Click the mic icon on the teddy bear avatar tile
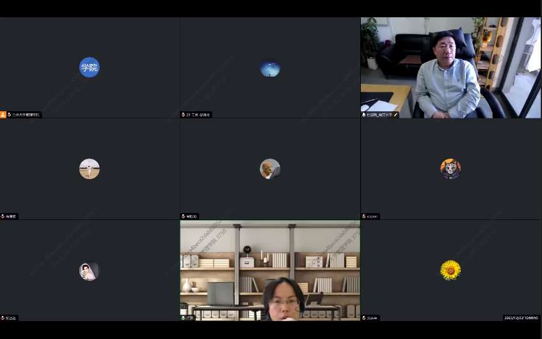The image size is (542, 339). [184, 216]
